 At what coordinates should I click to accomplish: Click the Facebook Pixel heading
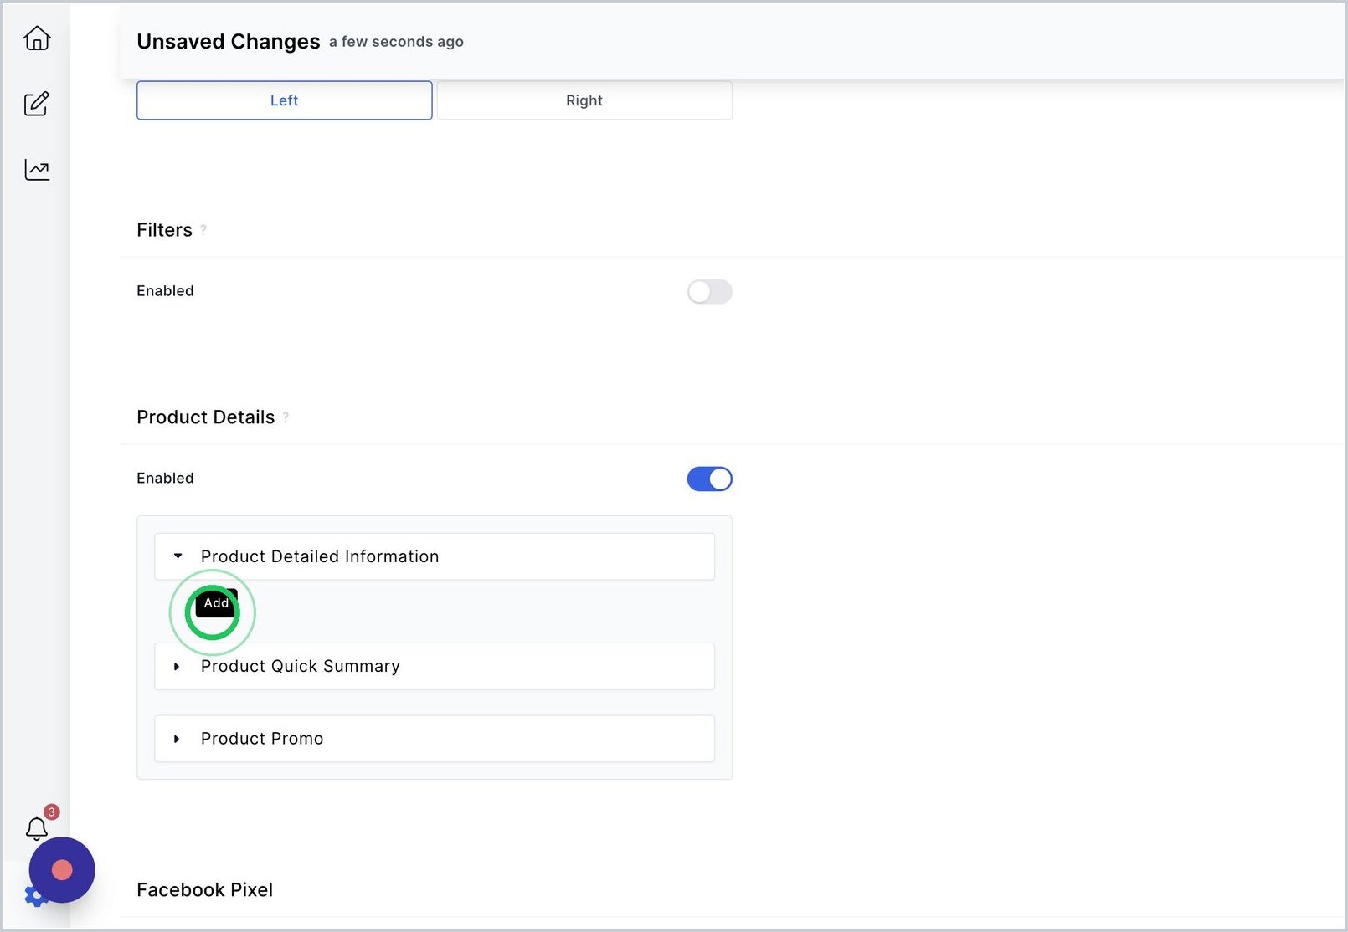coord(205,890)
